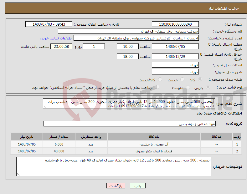247x194 pixels.
Task: Click item name فنجان یا لیوان یکبار مصرف
Action: click(154, 151)
